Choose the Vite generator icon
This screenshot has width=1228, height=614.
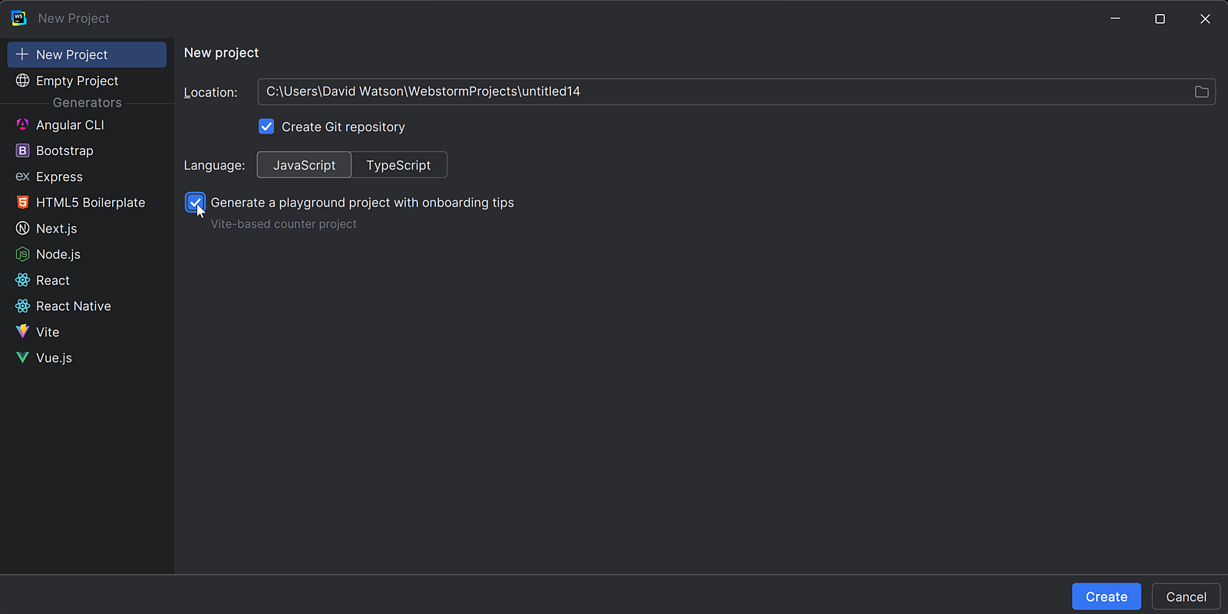point(22,332)
